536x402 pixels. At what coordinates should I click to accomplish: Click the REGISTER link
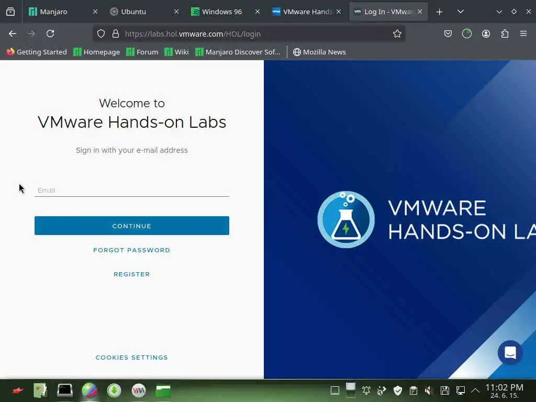point(131,274)
